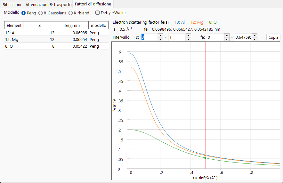
Task: Increase the fe minimum value spinner
Action: (x=227, y=35)
